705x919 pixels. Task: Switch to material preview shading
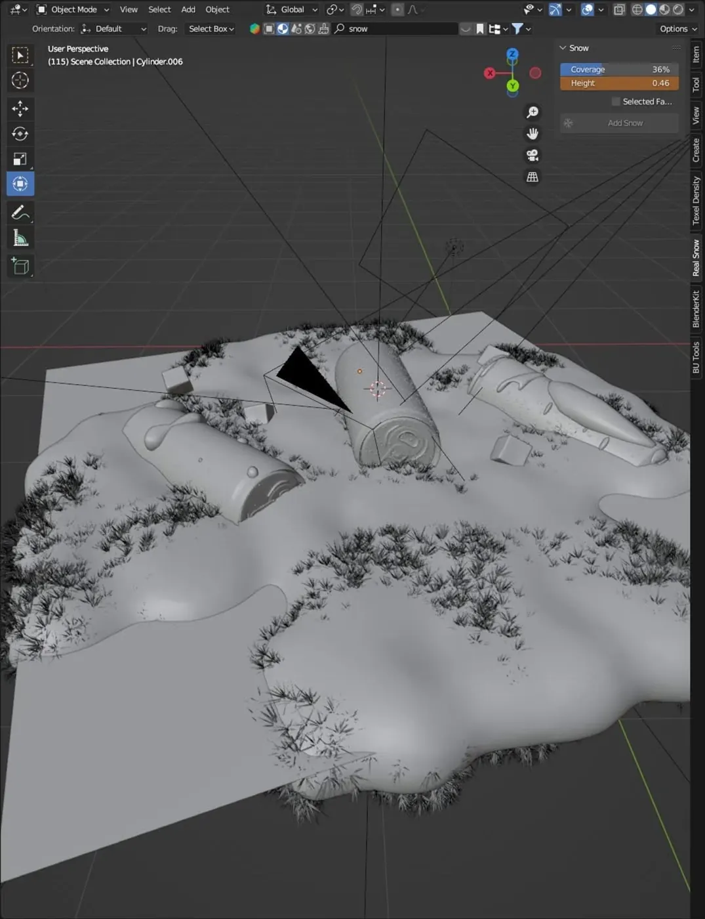click(664, 9)
